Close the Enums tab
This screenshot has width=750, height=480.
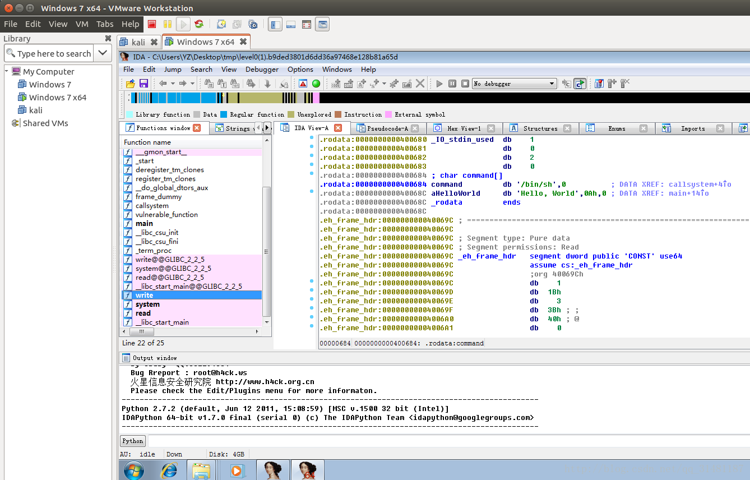click(x=643, y=128)
